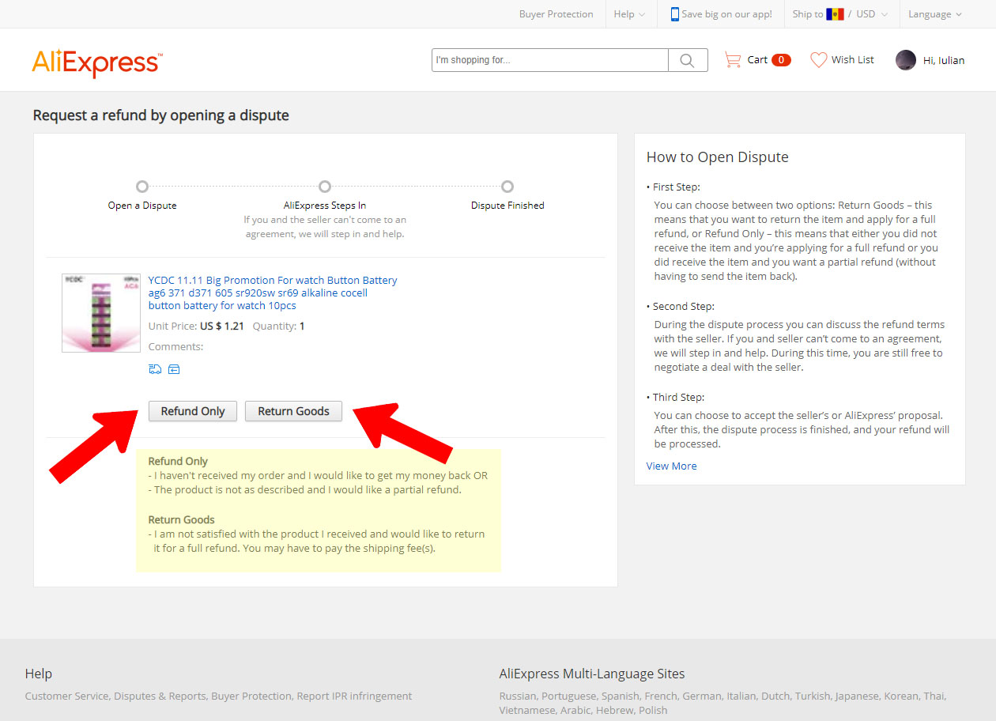This screenshot has width=996, height=721.
Task: Select Dutch language site link
Action: 775,696
